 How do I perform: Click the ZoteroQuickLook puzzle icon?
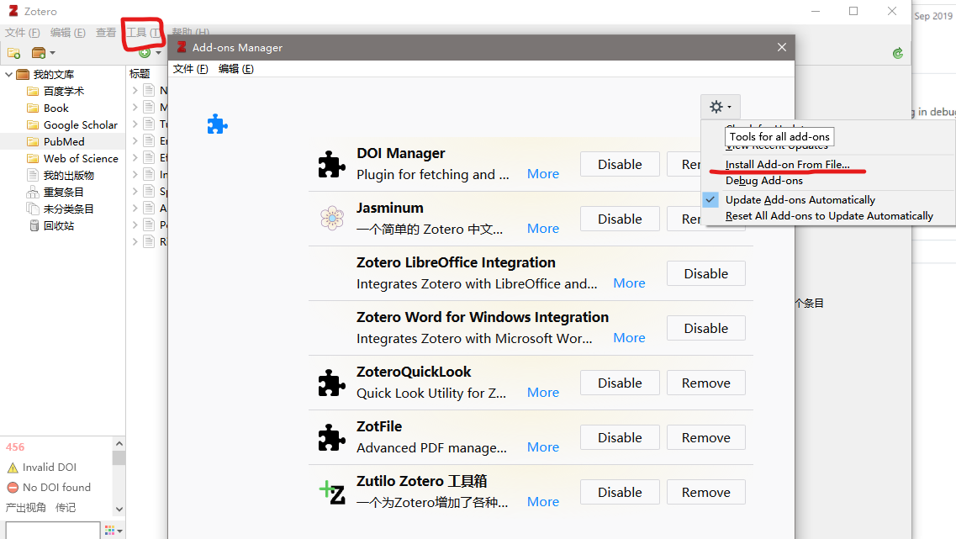pos(331,383)
